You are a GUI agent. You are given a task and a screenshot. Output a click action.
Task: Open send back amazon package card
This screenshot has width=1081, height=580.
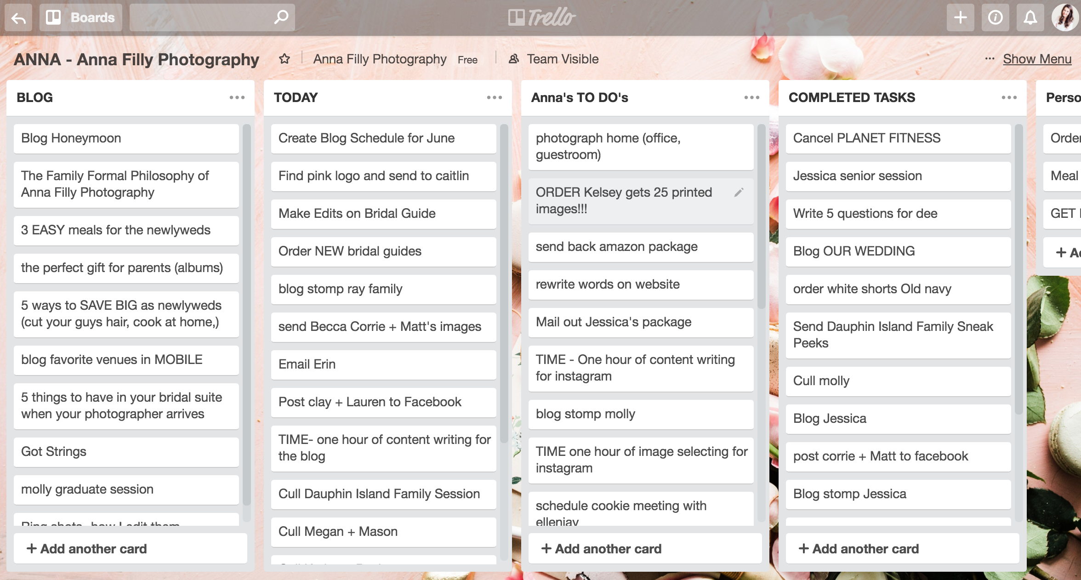click(641, 247)
